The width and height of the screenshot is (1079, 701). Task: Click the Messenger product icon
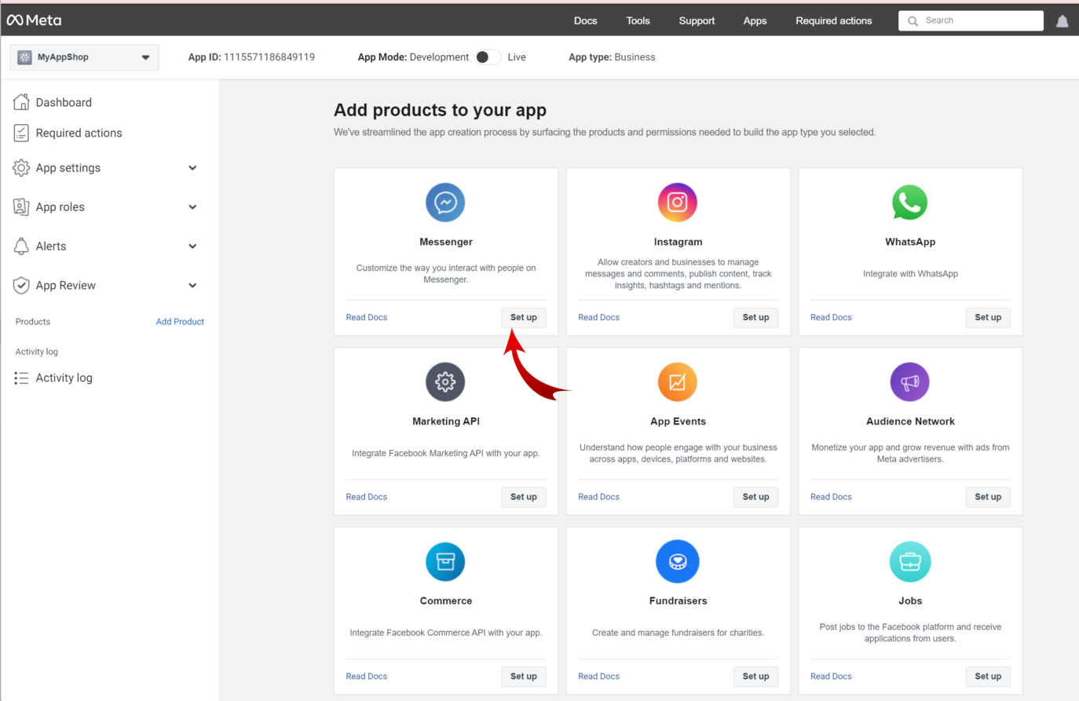pyautogui.click(x=445, y=203)
